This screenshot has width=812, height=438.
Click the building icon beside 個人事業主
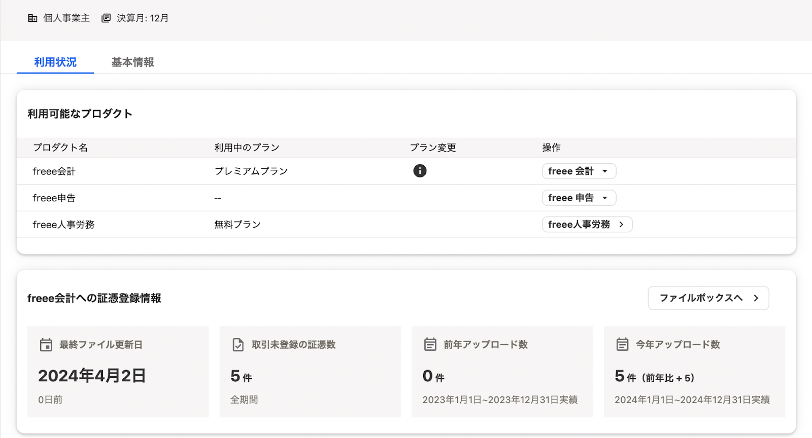point(32,18)
